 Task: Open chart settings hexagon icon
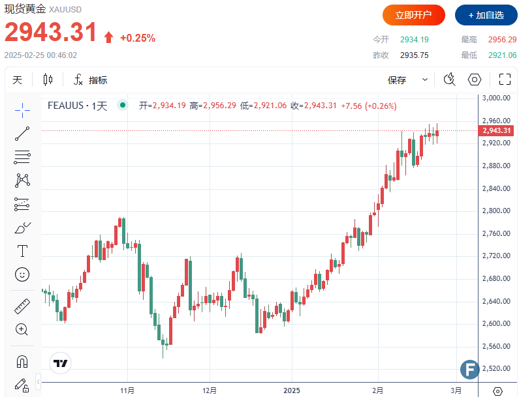click(475, 80)
